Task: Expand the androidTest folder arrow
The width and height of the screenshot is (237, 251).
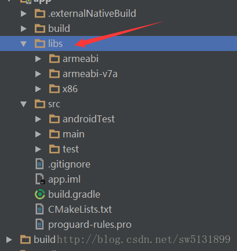Action: (x=38, y=119)
